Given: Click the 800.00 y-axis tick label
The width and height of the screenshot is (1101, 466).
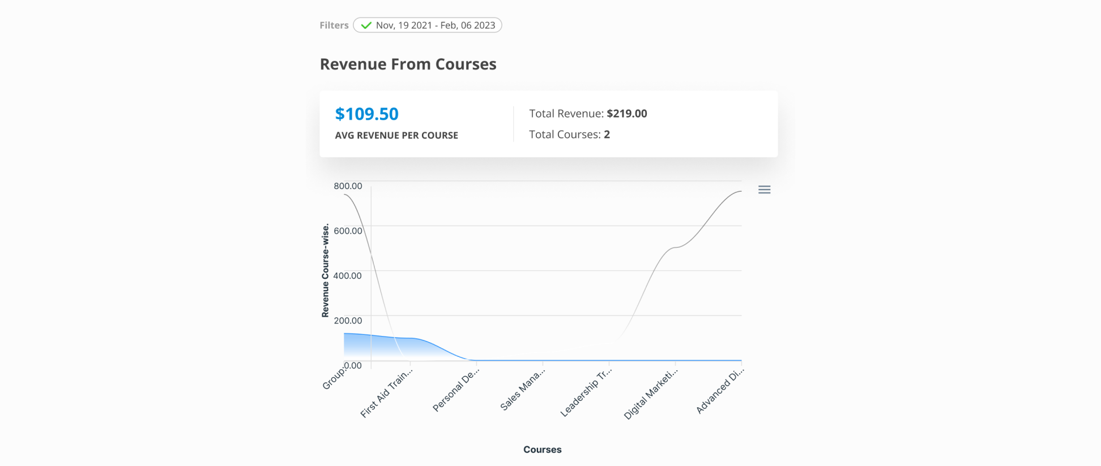Looking at the screenshot, I should pos(348,186).
